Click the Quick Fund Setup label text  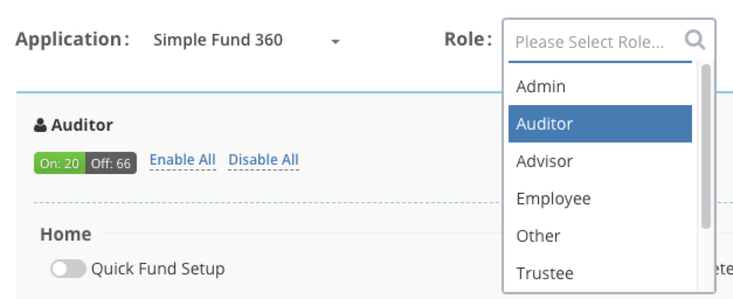click(158, 269)
